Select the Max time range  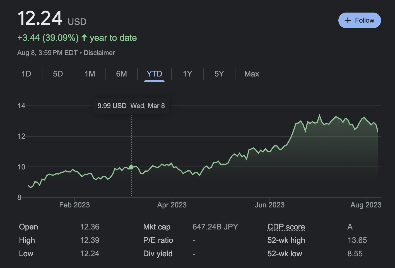click(x=252, y=74)
